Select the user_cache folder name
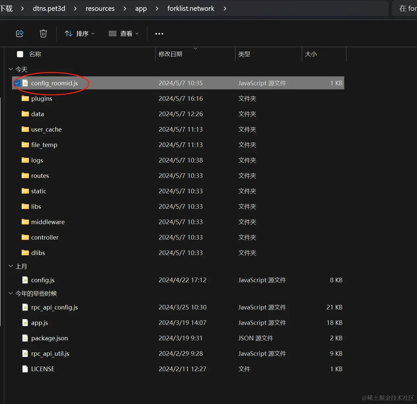Screen dimensions: 417x404 [x=46, y=129]
